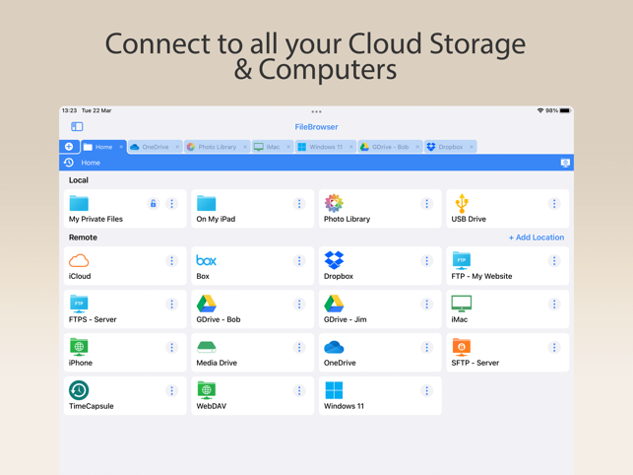Open options menu for Windows 11 location
This screenshot has width=633, height=475.
(426, 390)
